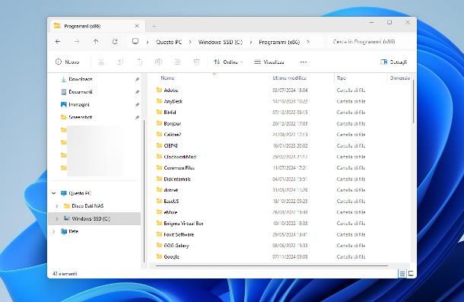Select the Common Files folder
Screen dimensions: 464x302
pyautogui.click(x=179, y=168)
